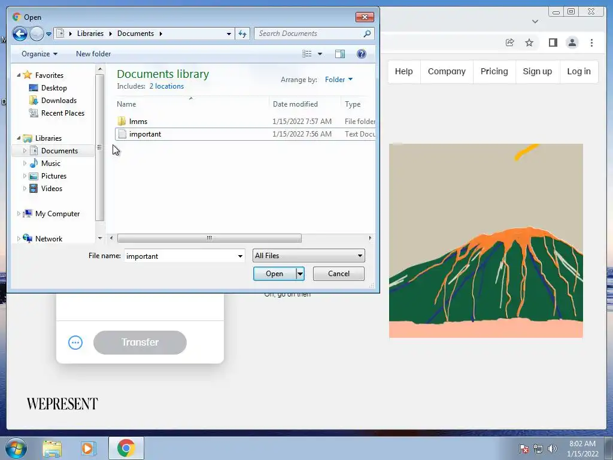
Task: Click Libraries in the address breadcrumb
Action: click(x=90, y=34)
